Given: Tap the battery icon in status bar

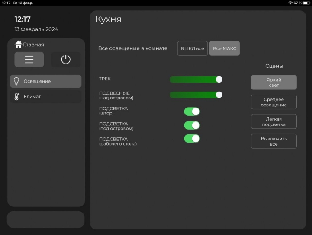Looking at the screenshot, I should (306, 3).
